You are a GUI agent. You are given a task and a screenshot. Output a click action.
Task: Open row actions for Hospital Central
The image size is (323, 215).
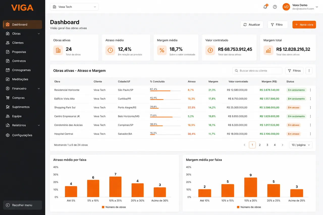click(310, 134)
